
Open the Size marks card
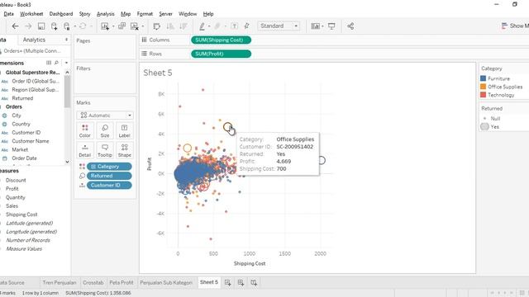pyautogui.click(x=105, y=131)
